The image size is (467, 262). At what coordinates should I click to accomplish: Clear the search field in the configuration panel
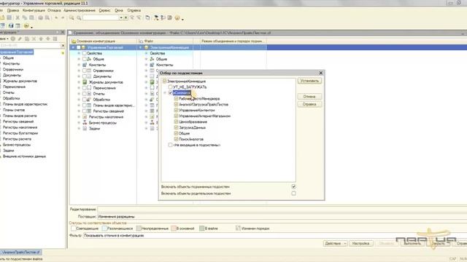63,45
